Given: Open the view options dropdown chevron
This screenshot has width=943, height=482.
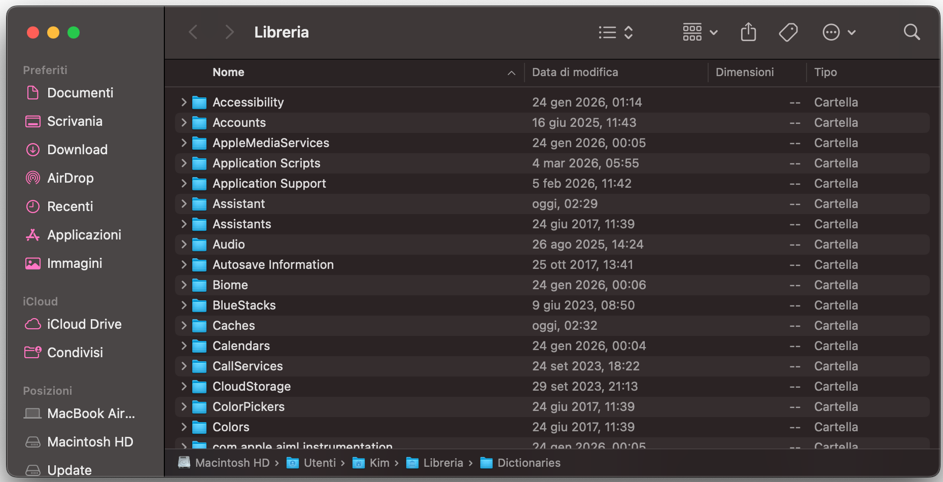Looking at the screenshot, I should 628,32.
